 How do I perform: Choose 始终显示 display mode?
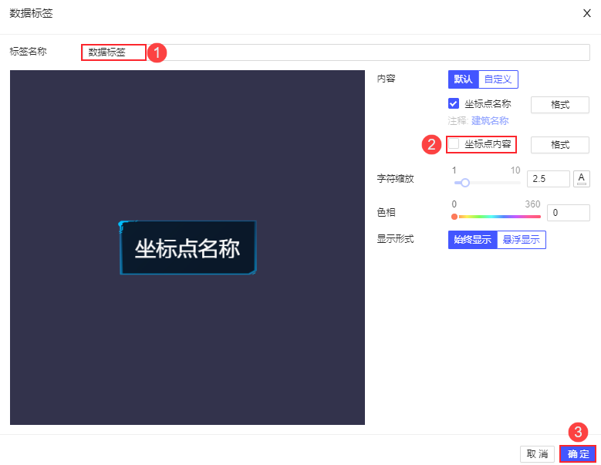point(473,240)
